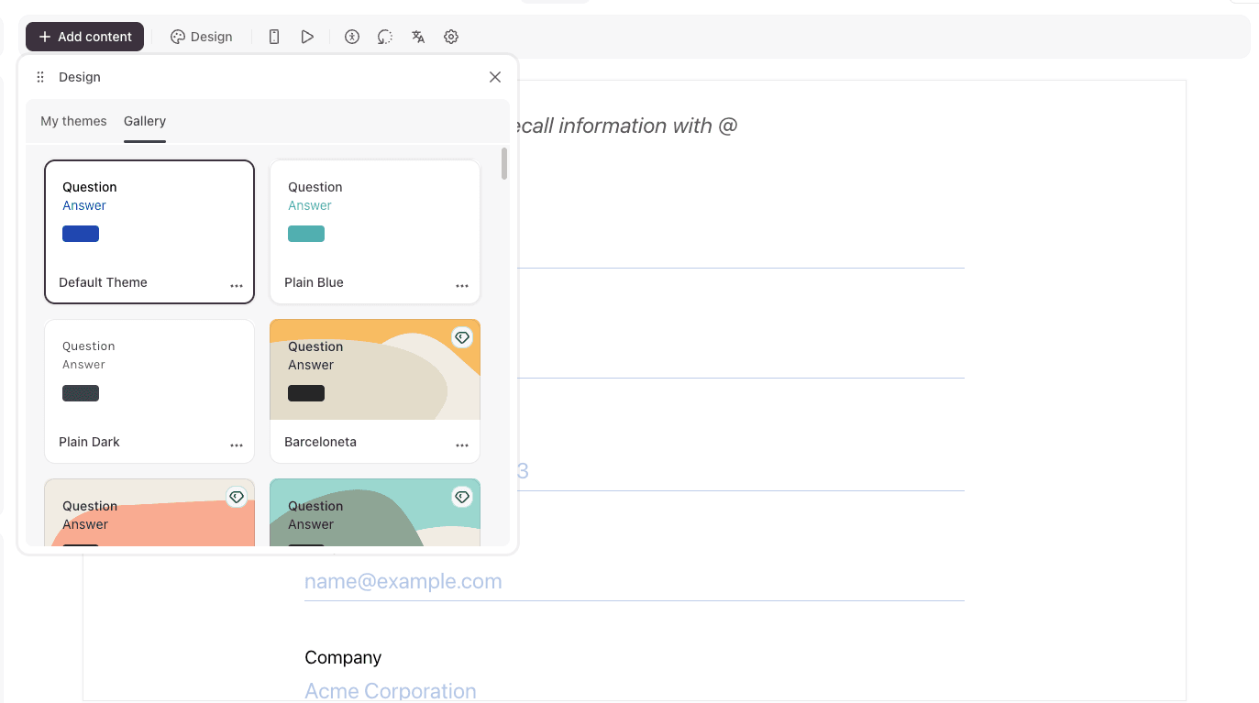
Task: Open the Design palette menu in toolbar
Action: [202, 37]
